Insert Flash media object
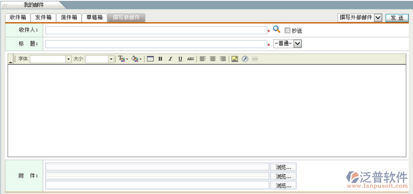 245,59
